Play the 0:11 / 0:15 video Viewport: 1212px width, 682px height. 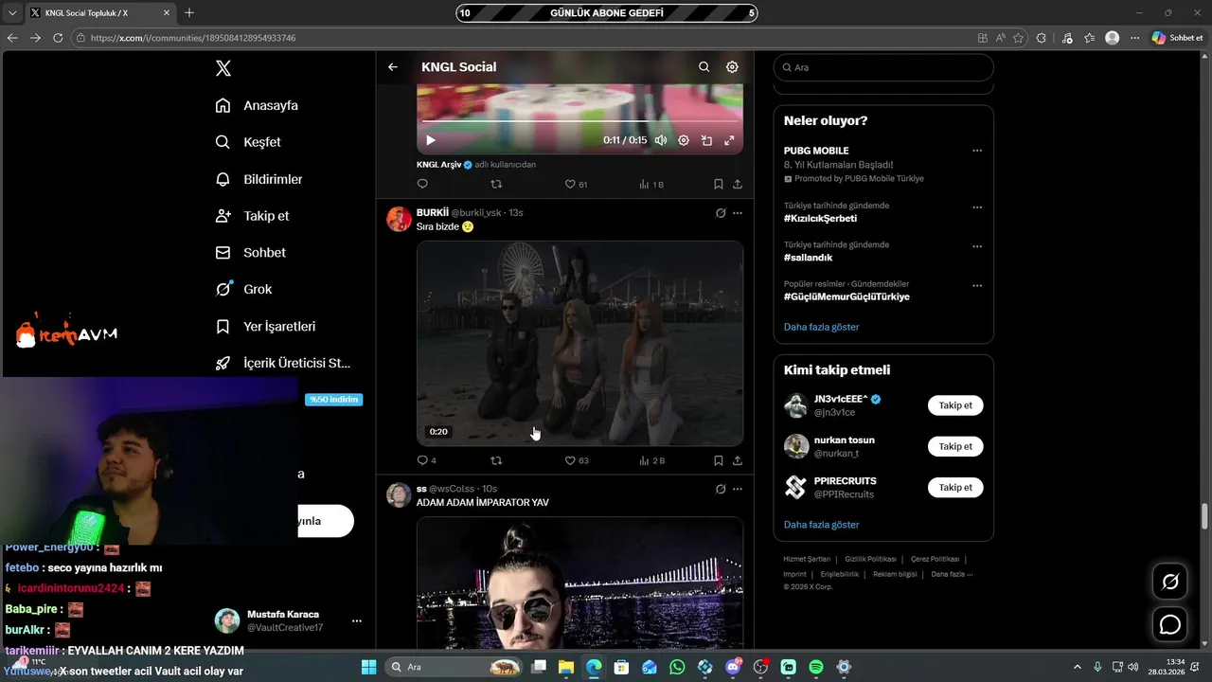tap(431, 140)
